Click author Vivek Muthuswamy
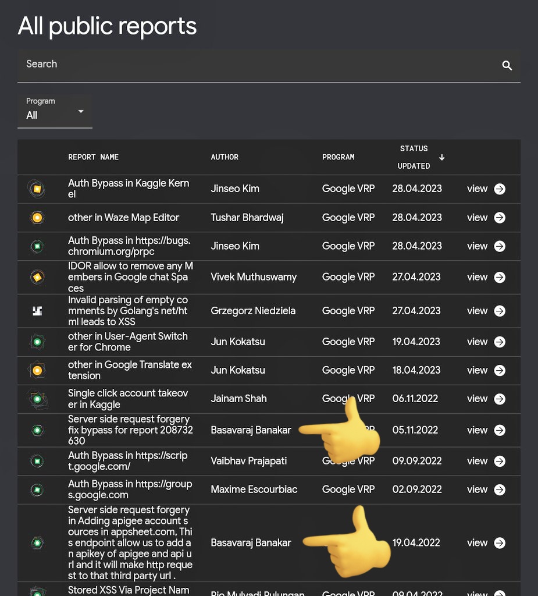Screen dimensions: 538x596 (254, 276)
